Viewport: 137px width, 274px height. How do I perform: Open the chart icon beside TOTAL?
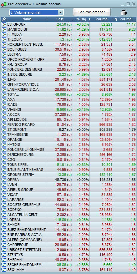[4, 94]
